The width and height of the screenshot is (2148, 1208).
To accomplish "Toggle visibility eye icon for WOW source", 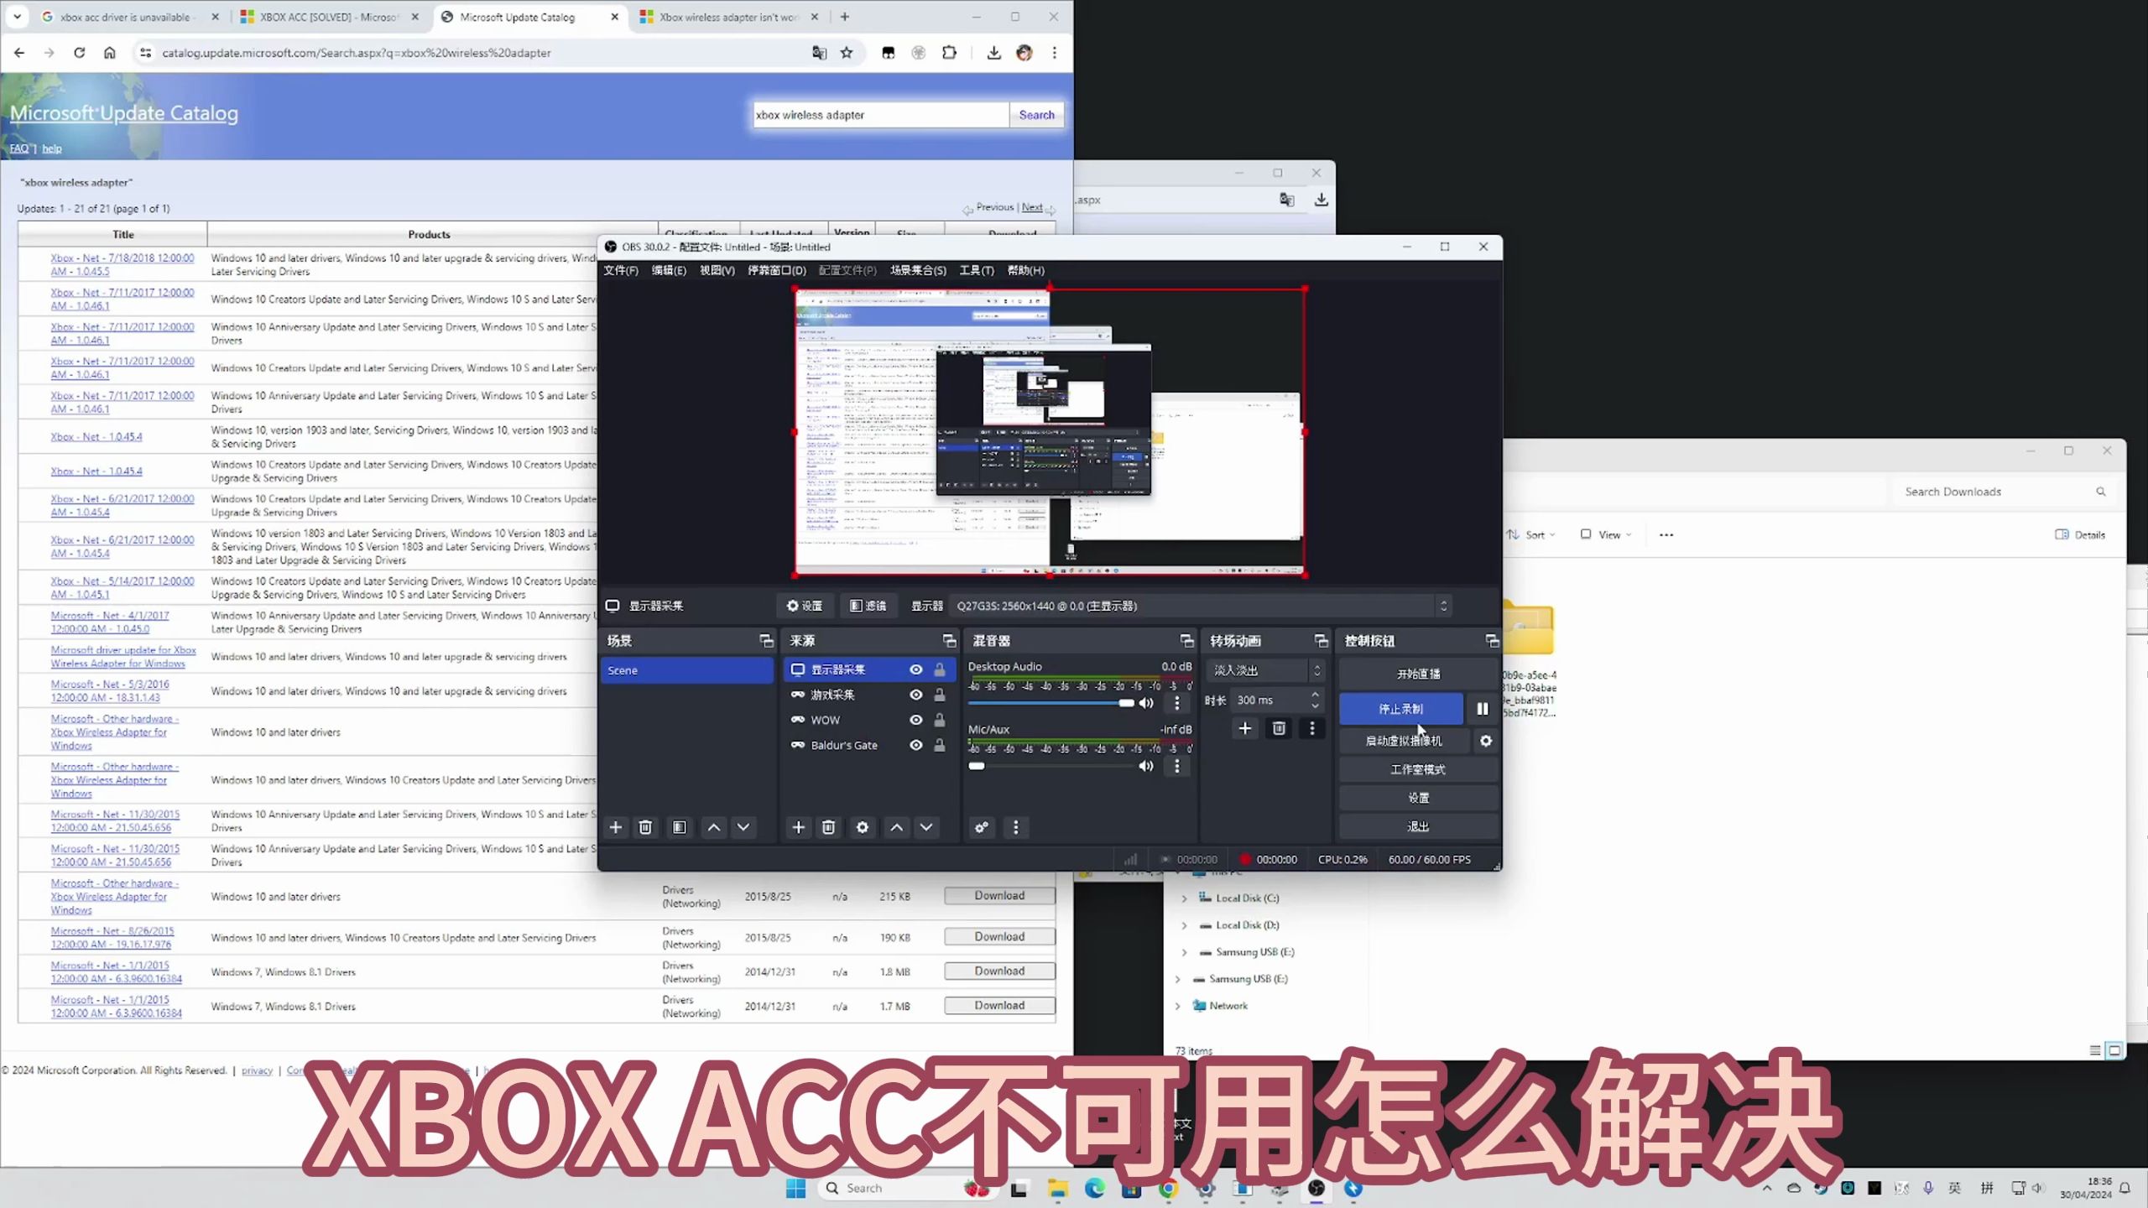I will (x=916, y=720).
